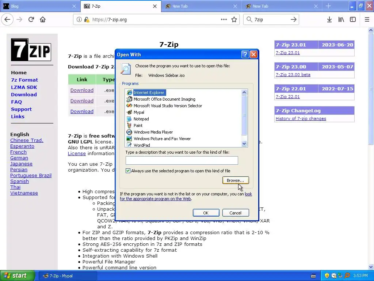Switch to the last New Tab

tap(282, 6)
